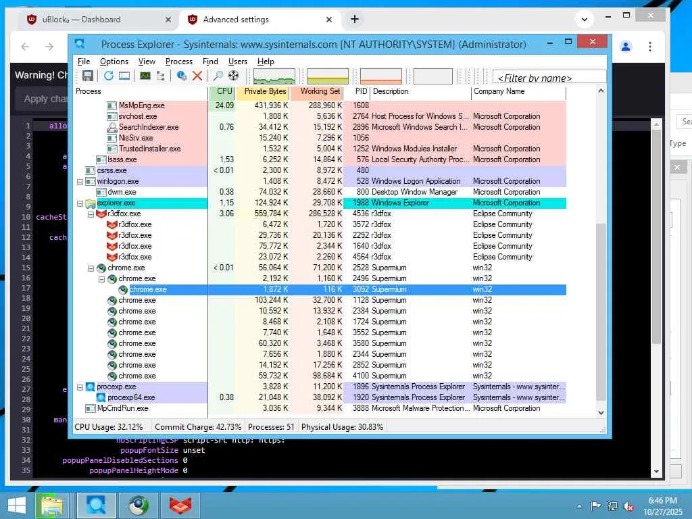The width and height of the screenshot is (692, 519).
Task: Click the Find Handle or DLL magnifier icon
Action: coord(218,76)
